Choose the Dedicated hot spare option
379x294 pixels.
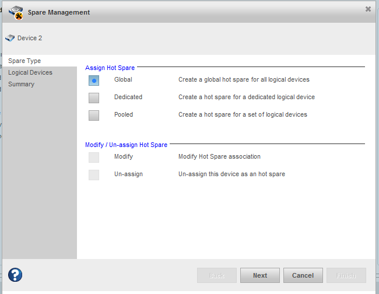(94, 97)
